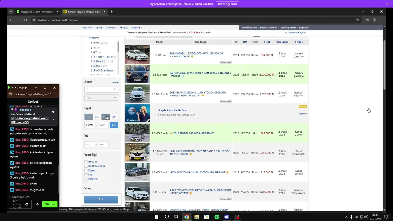Expand the pinned message chevron in chat
The width and height of the screenshot is (393, 221).
tap(53, 119)
